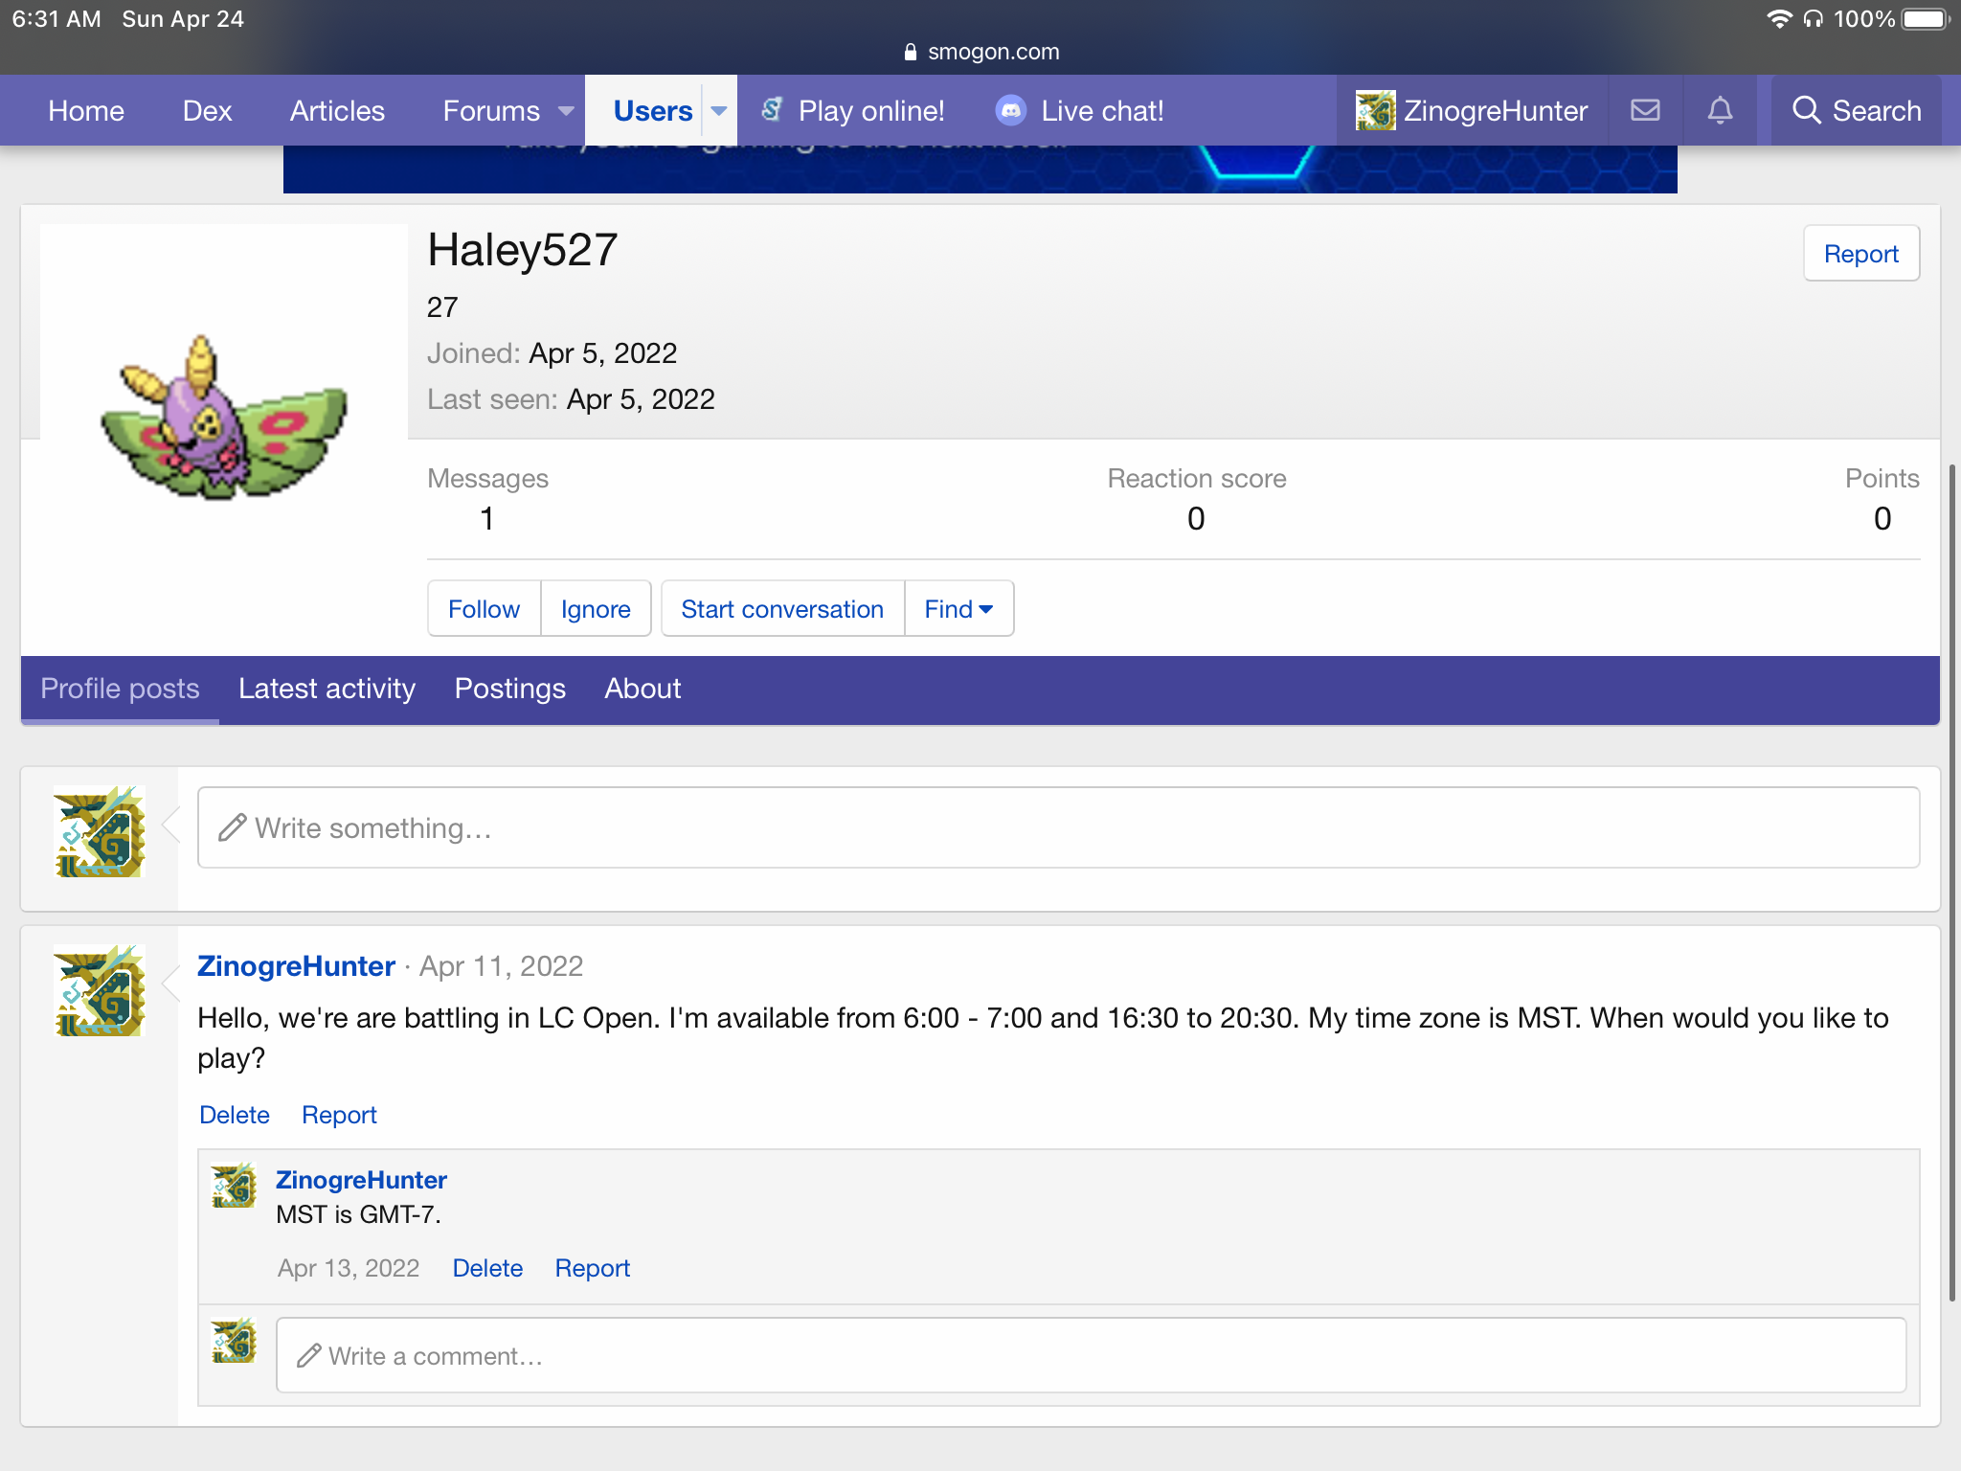Viewport: 1961px width, 1471px height.
Task: Click the Write something input field
Action: 1057,827
